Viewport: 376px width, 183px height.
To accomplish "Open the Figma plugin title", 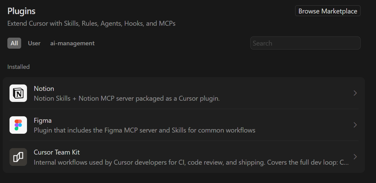I will (43, 120).
